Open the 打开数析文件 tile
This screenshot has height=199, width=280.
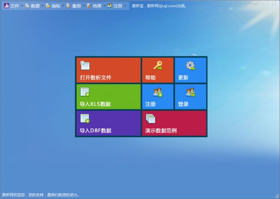click(x=108, y=70)
